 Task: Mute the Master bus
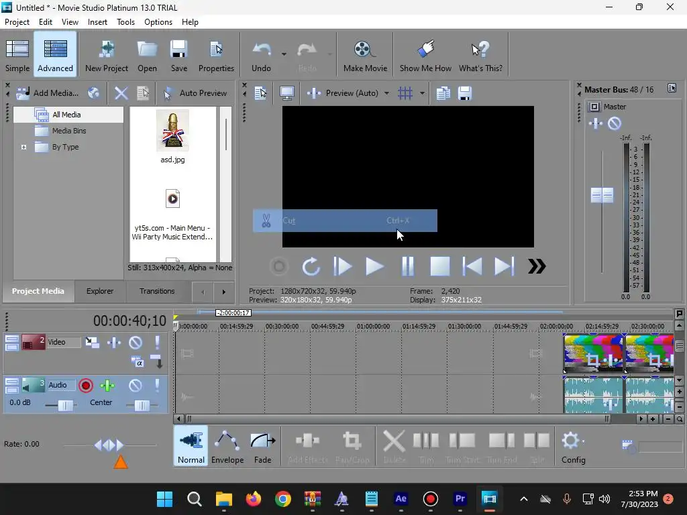(x=615, y=123)
